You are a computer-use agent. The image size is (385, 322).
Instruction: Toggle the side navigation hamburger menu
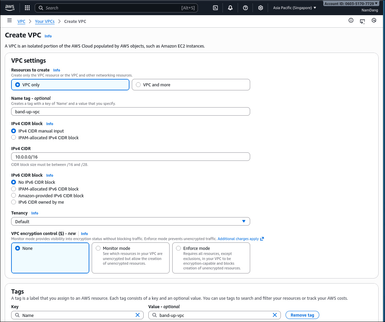pos(9,21)
